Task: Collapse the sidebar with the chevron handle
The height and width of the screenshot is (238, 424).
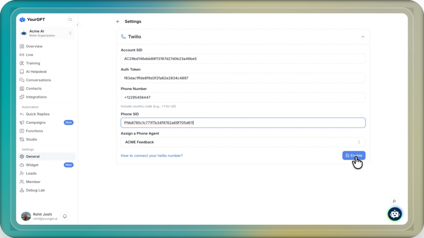Action: pos(77,25)
